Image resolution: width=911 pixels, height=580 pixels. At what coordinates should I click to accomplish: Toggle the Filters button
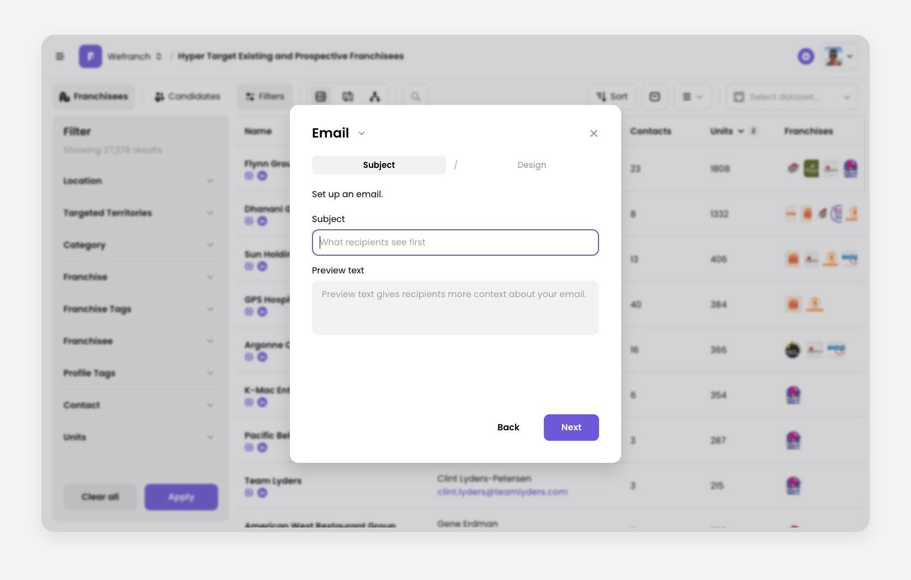[x=265, y=97]
